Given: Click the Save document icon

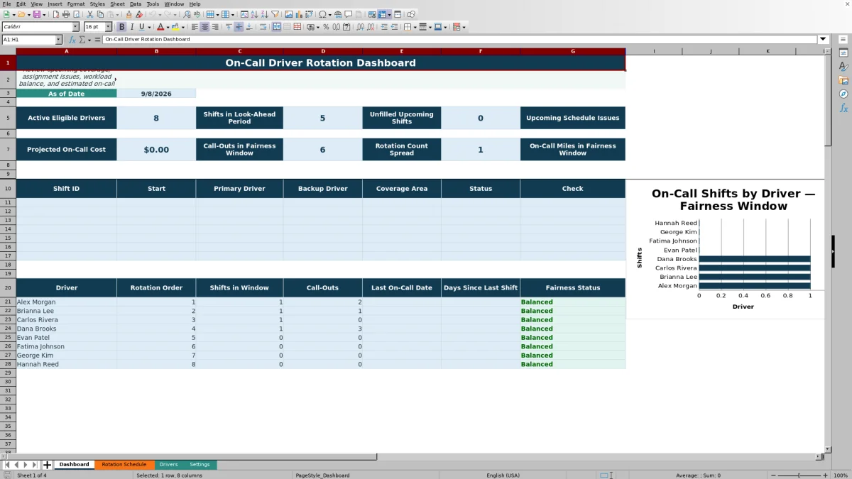Looking at the screenshot, I should (35, 14).
